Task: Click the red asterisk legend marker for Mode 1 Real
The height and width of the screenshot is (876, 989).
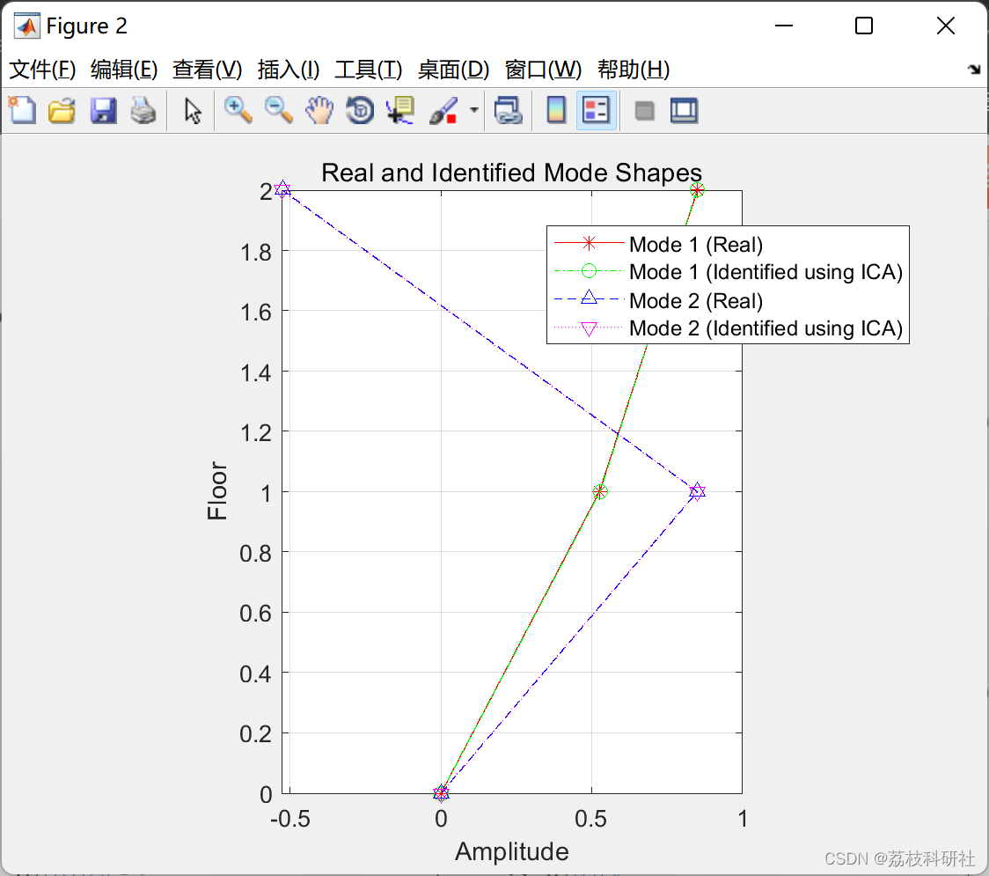Action: tap(589, 243)
